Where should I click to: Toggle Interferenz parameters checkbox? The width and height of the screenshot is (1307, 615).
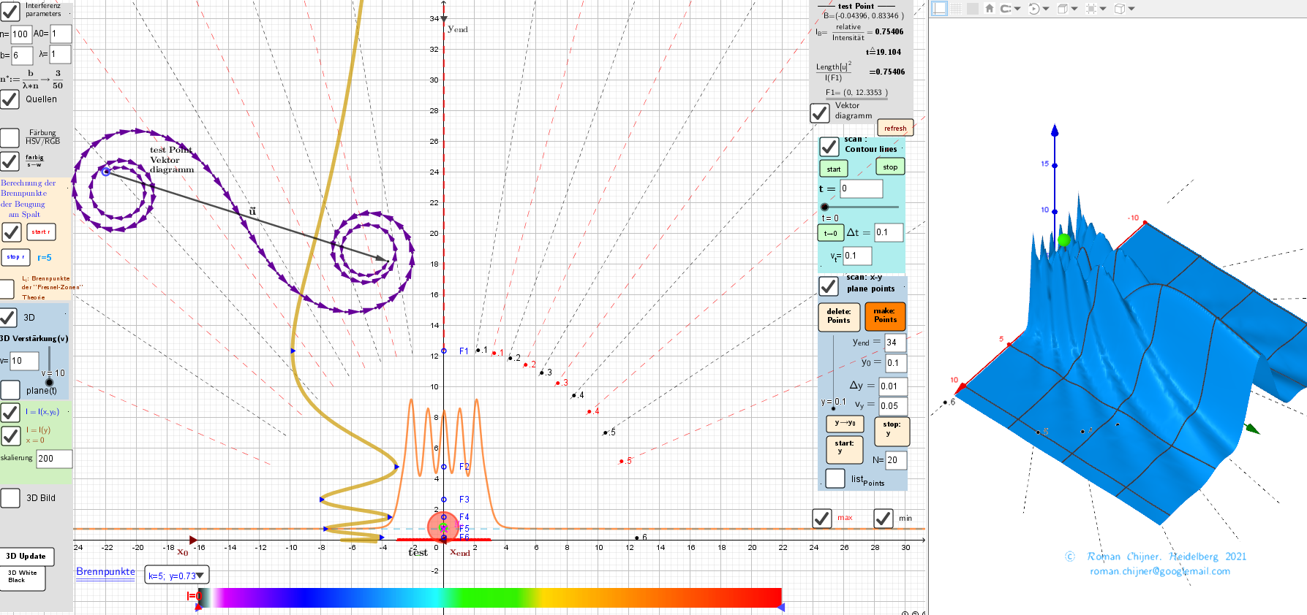10,11
